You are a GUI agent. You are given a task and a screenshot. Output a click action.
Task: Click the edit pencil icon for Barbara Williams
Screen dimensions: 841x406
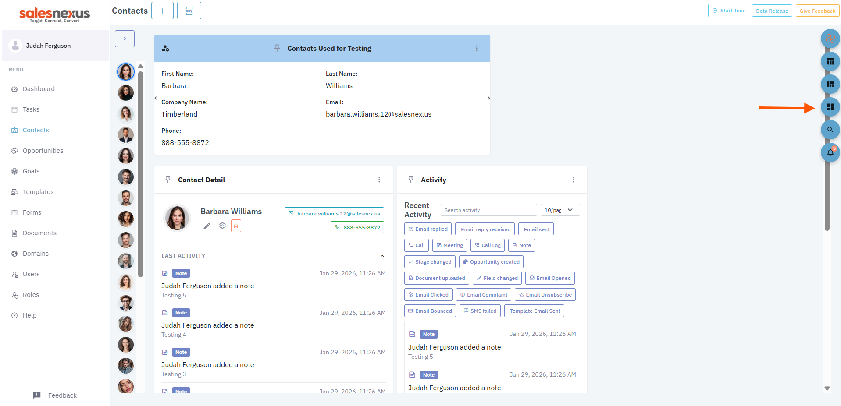point(207,226)
